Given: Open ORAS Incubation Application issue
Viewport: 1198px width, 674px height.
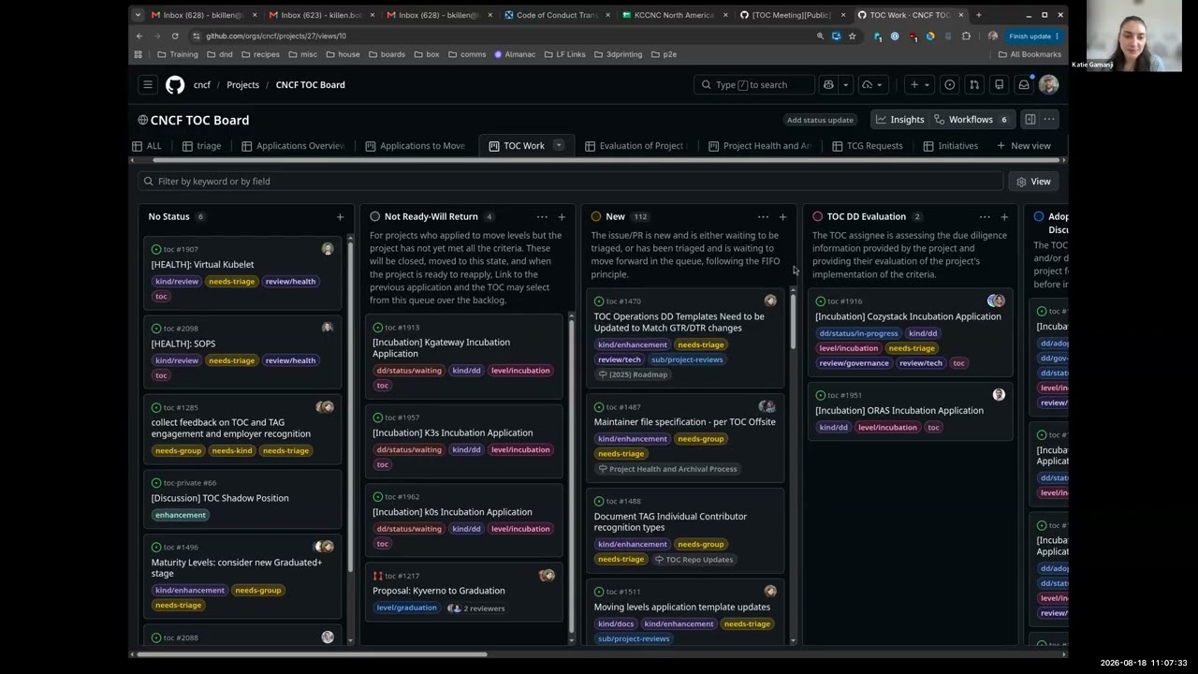Looking at the screenshot, I should [x=898, y=411].
